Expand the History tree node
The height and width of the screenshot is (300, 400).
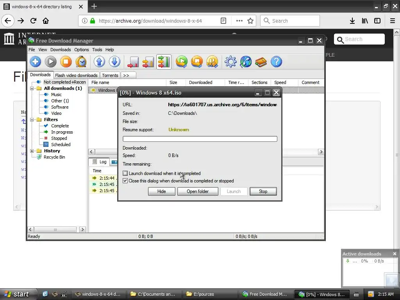(x=32, y=151)
